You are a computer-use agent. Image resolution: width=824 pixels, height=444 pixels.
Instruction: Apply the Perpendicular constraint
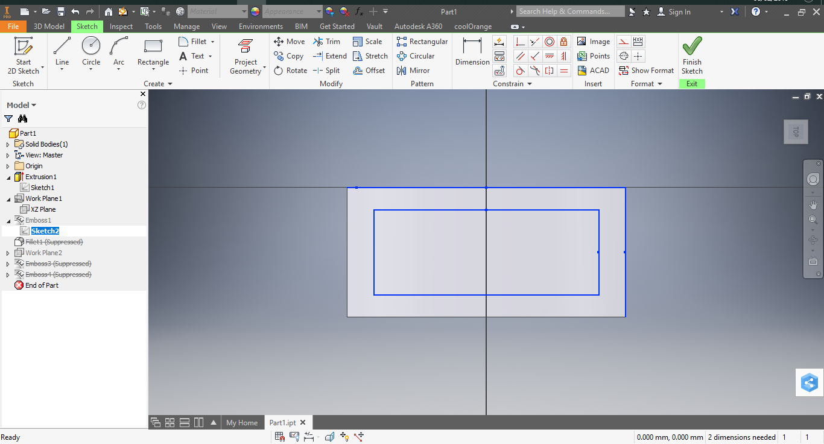point(535,56)
